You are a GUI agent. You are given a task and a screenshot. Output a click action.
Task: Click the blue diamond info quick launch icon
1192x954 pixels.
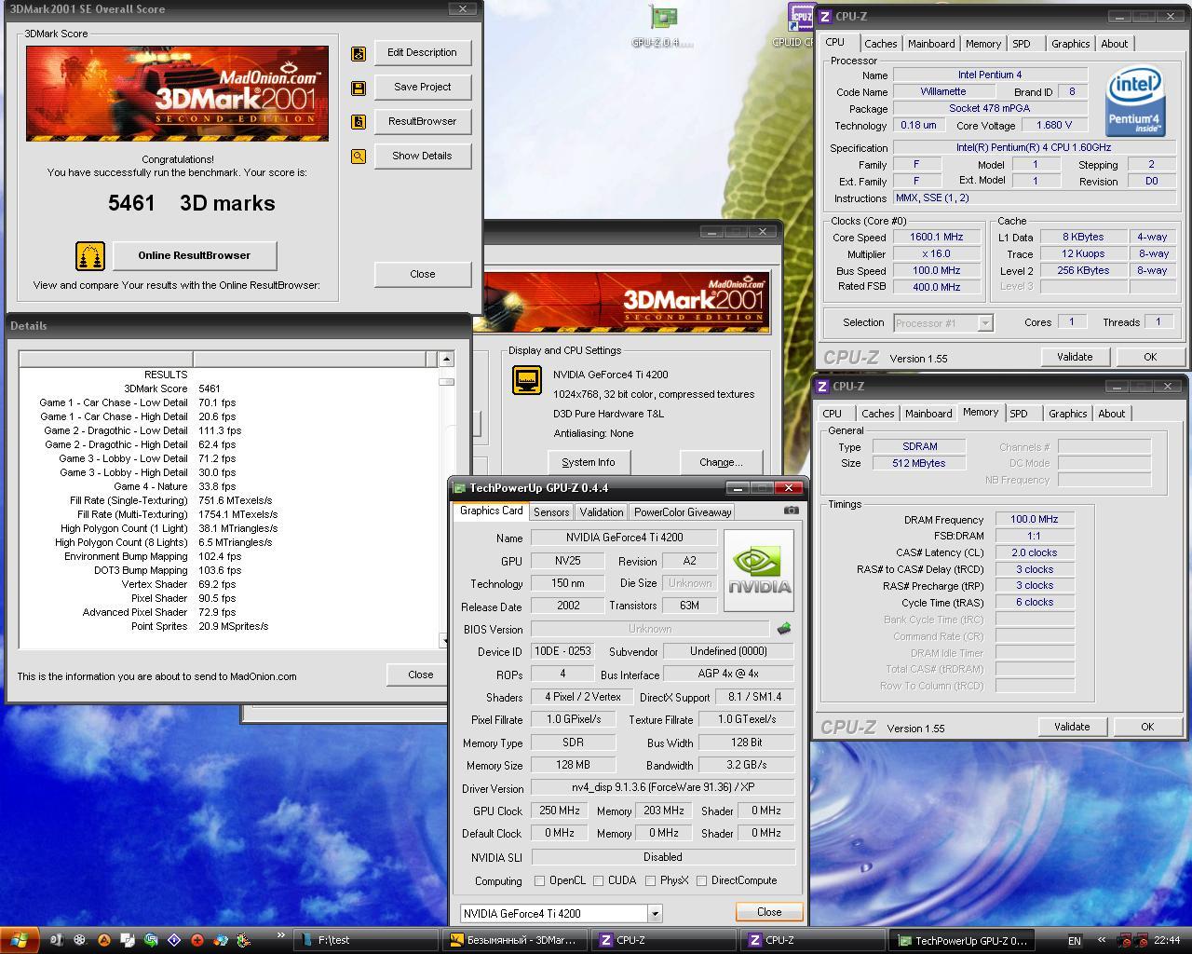tap(174, 941)
